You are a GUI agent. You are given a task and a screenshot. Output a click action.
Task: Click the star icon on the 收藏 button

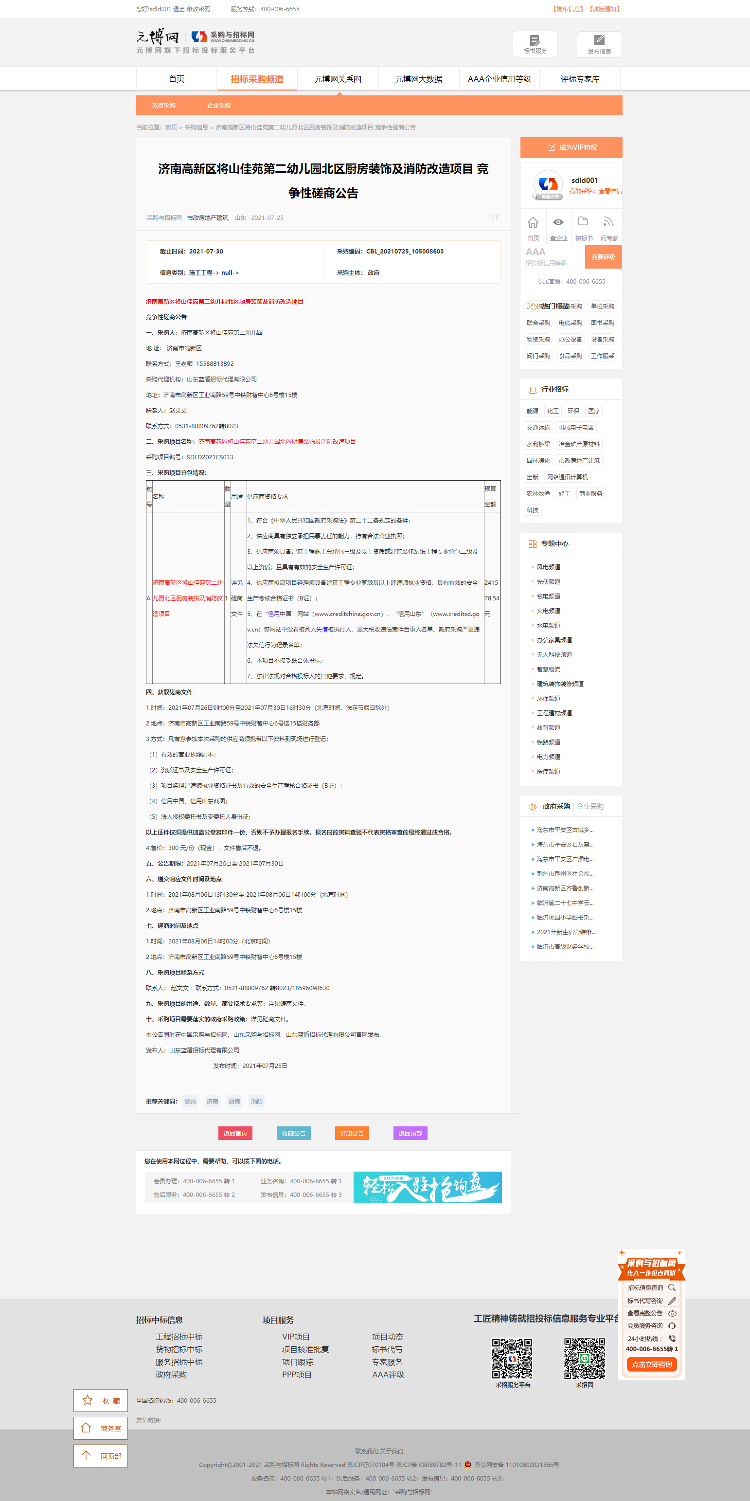click(88, 1400)
